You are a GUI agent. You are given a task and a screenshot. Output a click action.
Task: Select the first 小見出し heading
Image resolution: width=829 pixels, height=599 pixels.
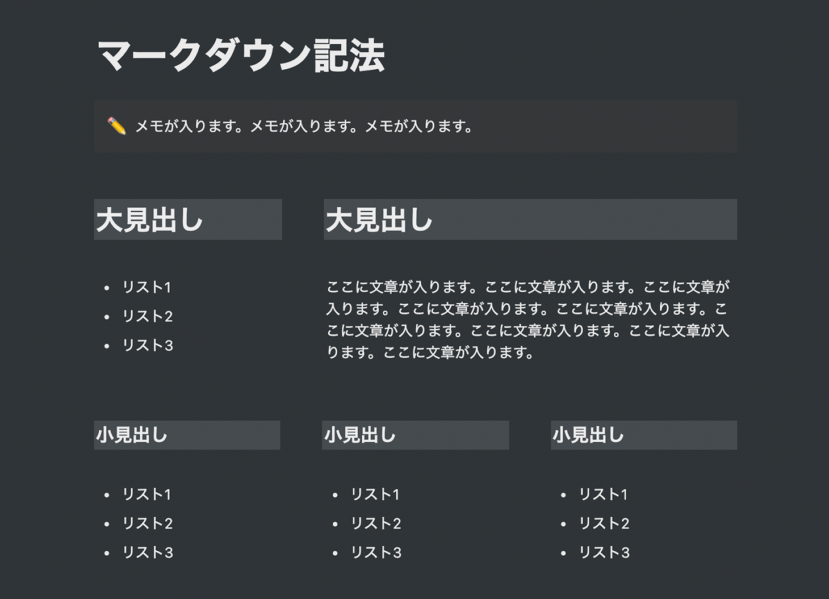[187, 435]
